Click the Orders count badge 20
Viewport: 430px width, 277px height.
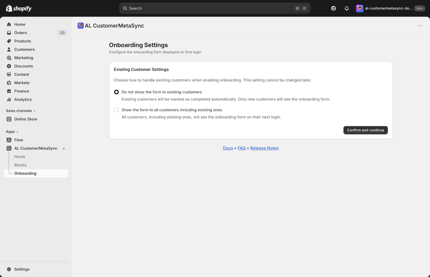tap(62, 33)
